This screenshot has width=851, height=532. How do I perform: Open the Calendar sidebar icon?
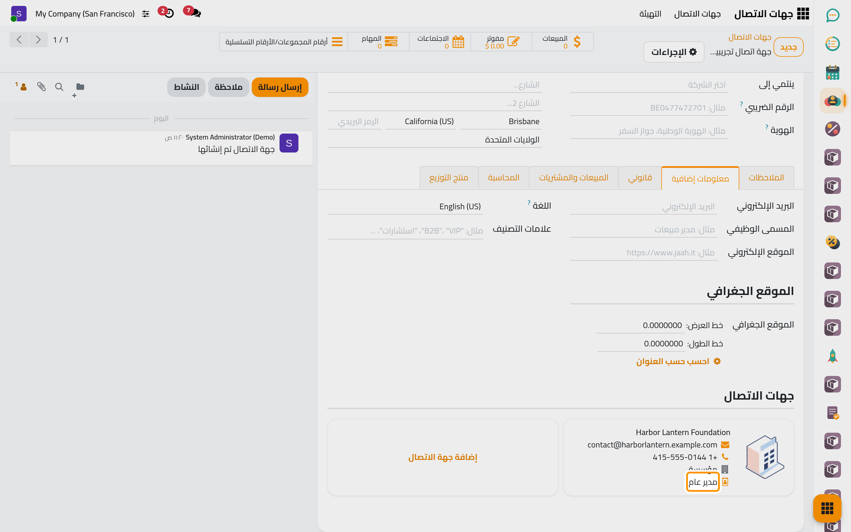[832, 72]
